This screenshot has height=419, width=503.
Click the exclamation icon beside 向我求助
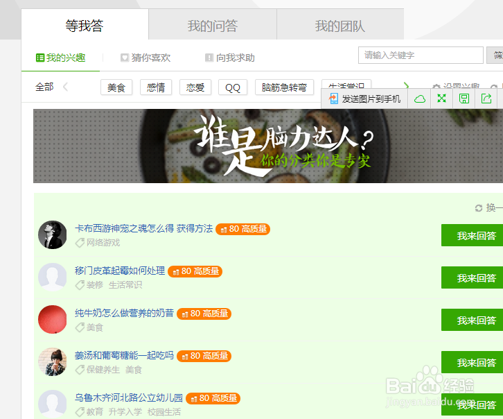[209, 58]
